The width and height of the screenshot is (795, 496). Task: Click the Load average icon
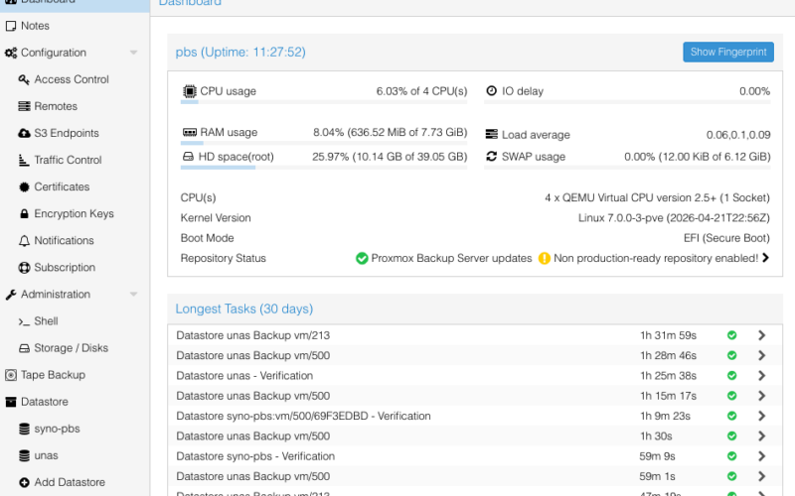pos(491,134)
